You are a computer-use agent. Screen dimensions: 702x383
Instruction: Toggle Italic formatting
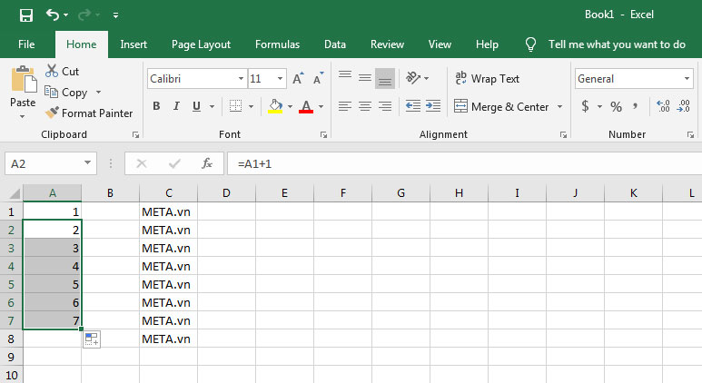(x=176, y=106)
